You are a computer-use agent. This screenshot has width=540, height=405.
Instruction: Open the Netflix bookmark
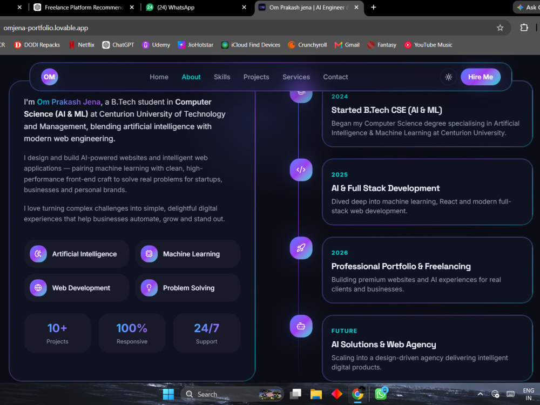[82, 45]
